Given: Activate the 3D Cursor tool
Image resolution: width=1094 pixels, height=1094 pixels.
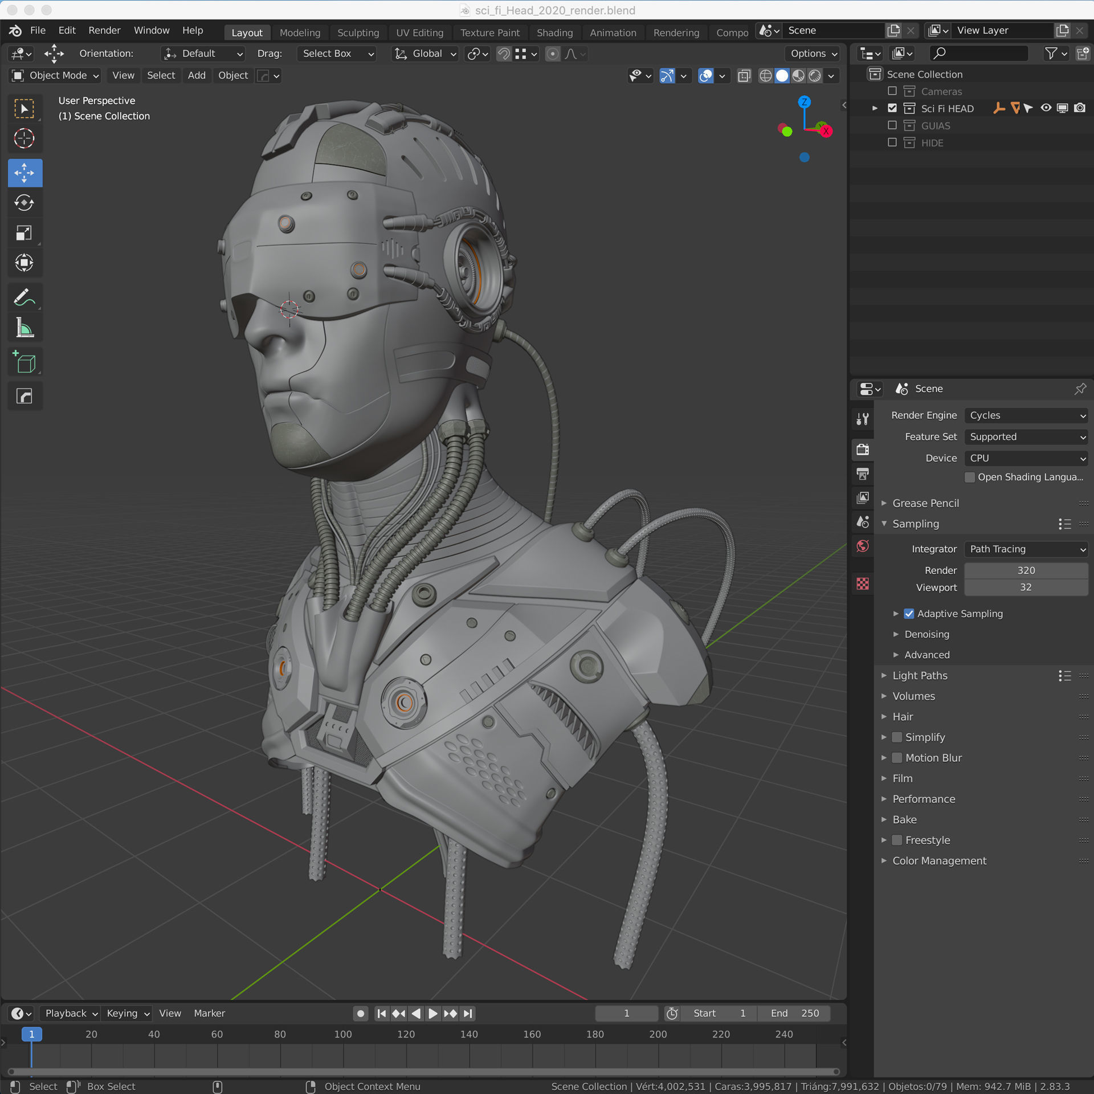Looking at the screenshot, I should [25, 138].
